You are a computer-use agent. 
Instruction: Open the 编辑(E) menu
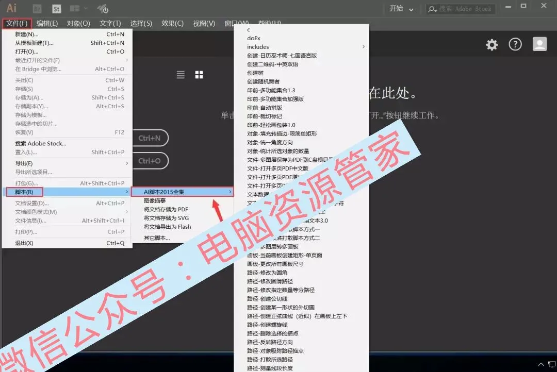pyautogui.click(x=47, y=23)
